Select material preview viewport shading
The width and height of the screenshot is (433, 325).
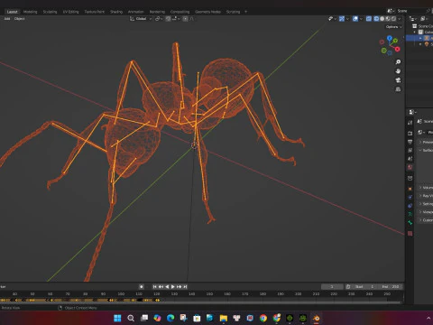pyautogui.click(x=388, y=19)
